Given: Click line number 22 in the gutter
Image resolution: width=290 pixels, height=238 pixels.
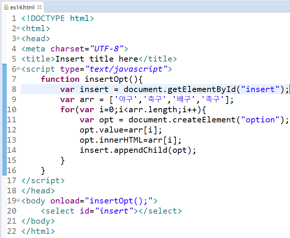Looking at the screenshot, I should pos(12,231).
